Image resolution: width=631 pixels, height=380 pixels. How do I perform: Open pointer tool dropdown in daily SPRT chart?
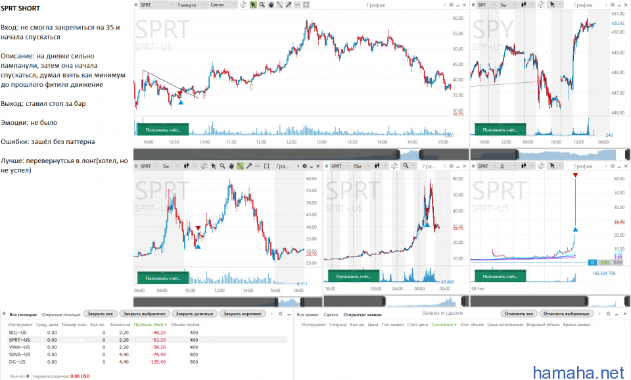(x=555, y=166)
